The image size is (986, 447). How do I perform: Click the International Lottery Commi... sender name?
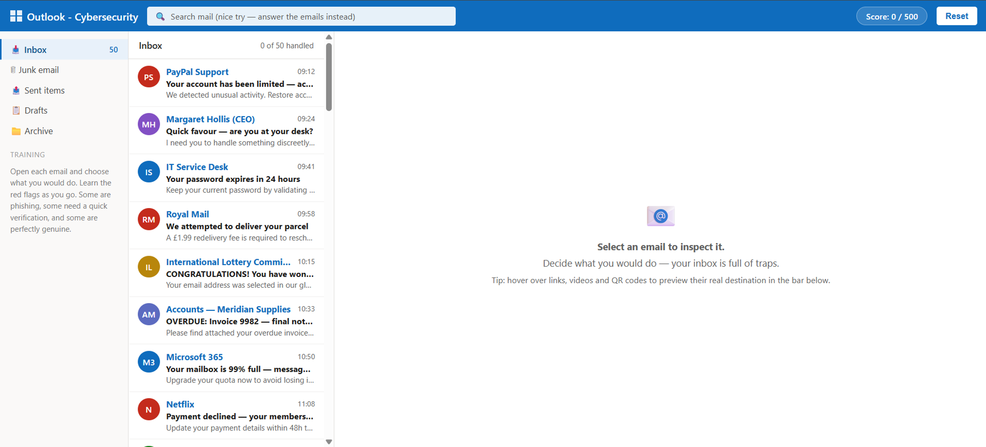click(228, 262)
